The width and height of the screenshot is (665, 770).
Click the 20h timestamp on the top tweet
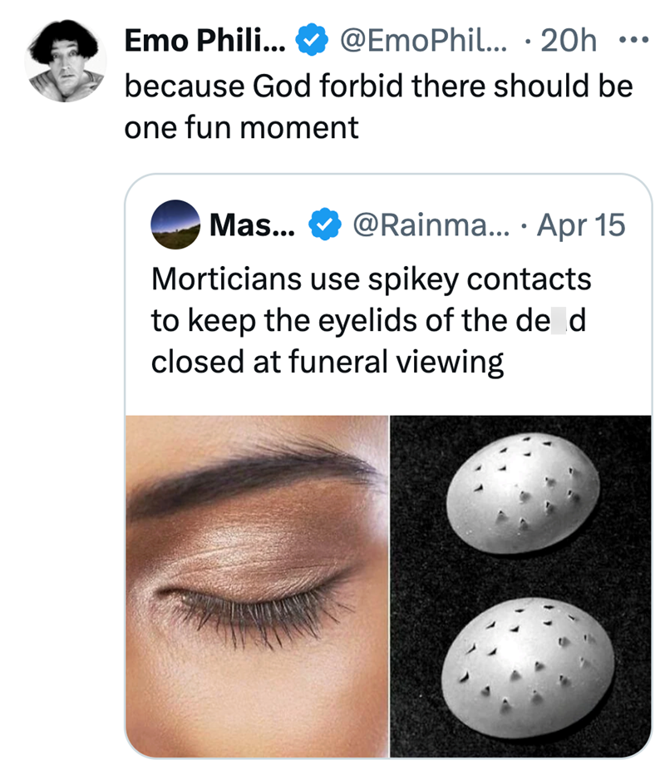[569, 39]
